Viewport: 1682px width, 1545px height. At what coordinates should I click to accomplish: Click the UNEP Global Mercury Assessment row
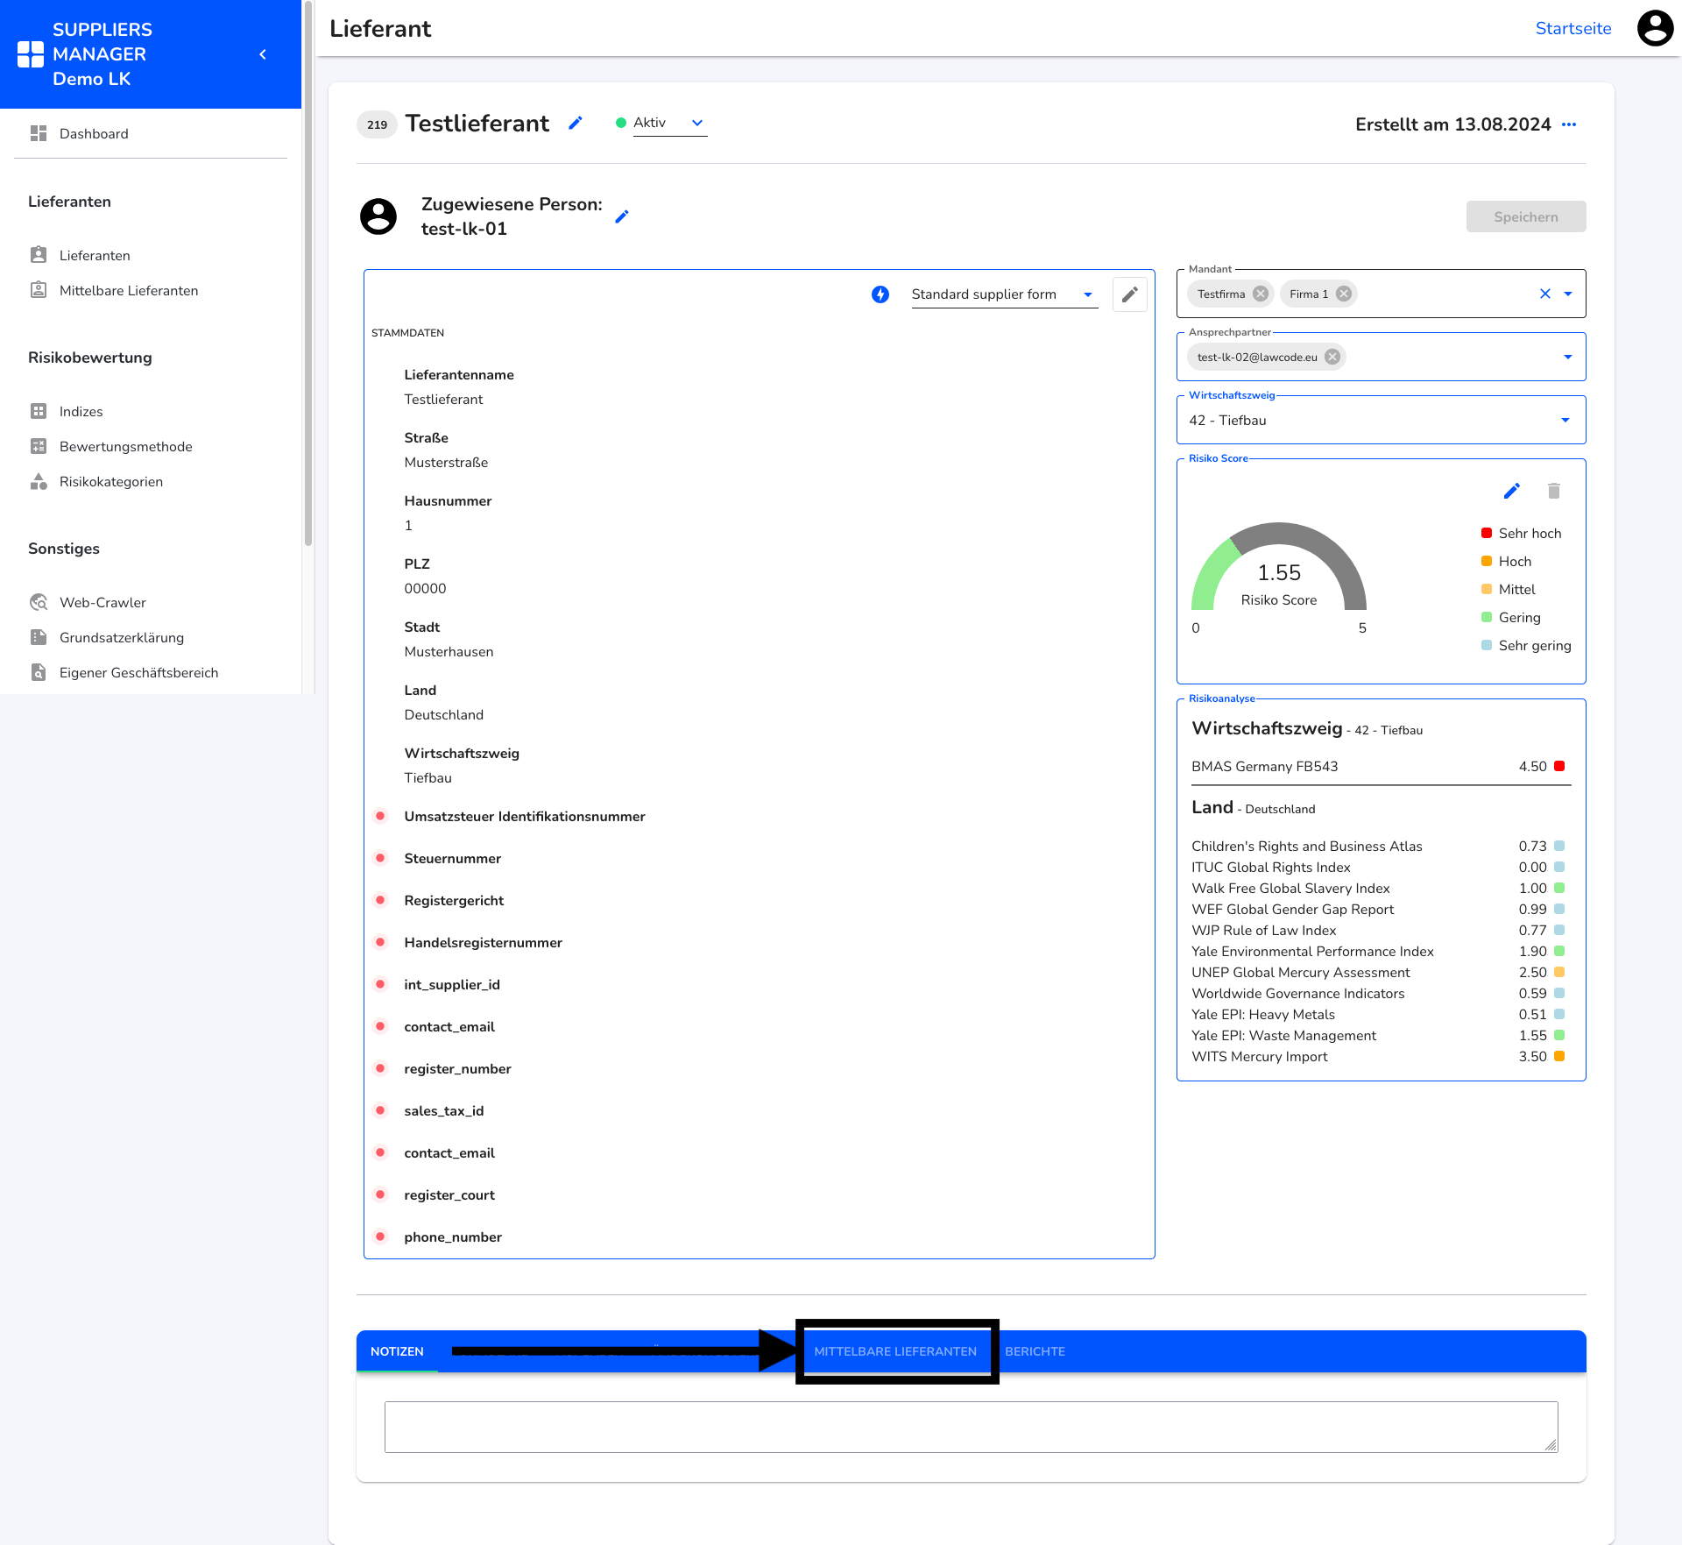pyautogui.click(x=1379, y=972)
